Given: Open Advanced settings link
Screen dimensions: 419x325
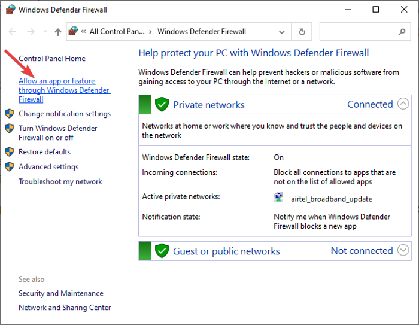Looking at the screenshot, I should (x=48, y=167).
